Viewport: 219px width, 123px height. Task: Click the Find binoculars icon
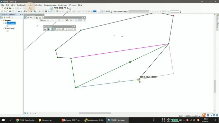[x=46, y=12]
